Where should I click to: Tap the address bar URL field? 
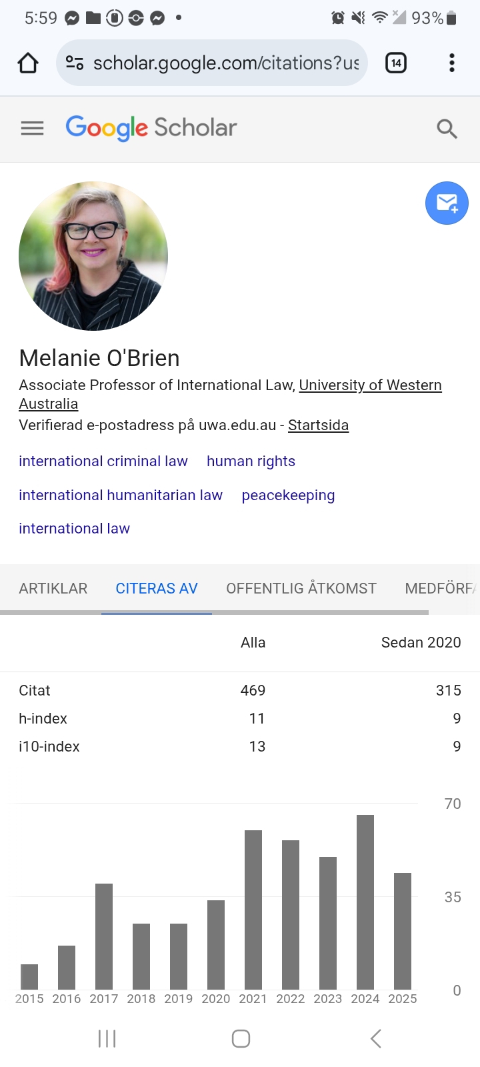click(225, 63)
